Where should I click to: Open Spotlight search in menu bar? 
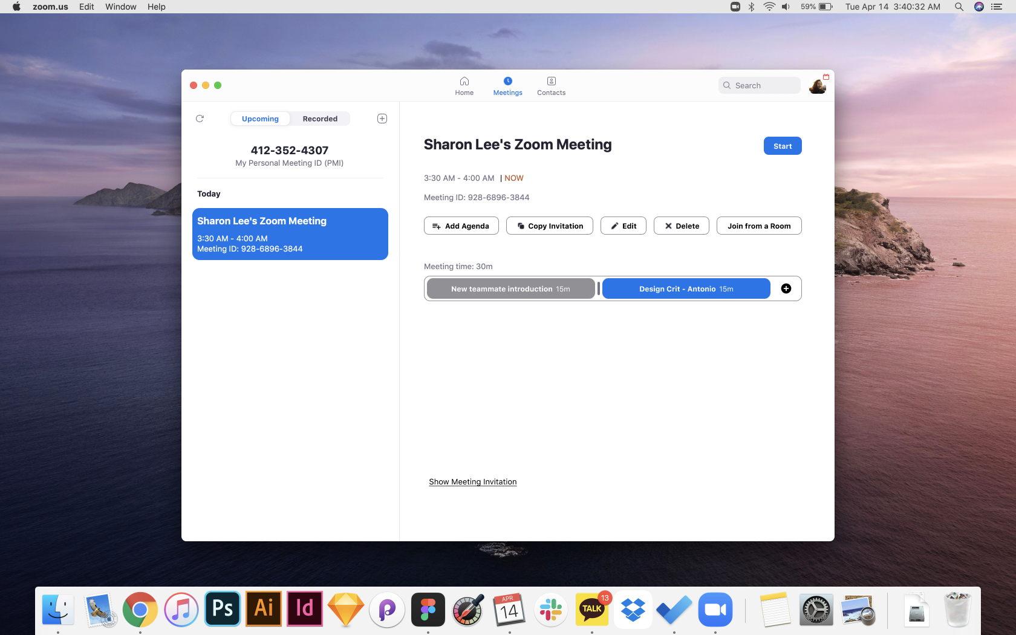(x=959, y=7)
